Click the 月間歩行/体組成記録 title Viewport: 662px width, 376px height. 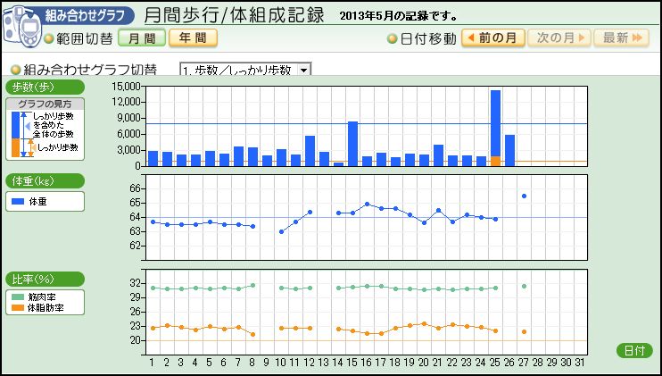235,15
